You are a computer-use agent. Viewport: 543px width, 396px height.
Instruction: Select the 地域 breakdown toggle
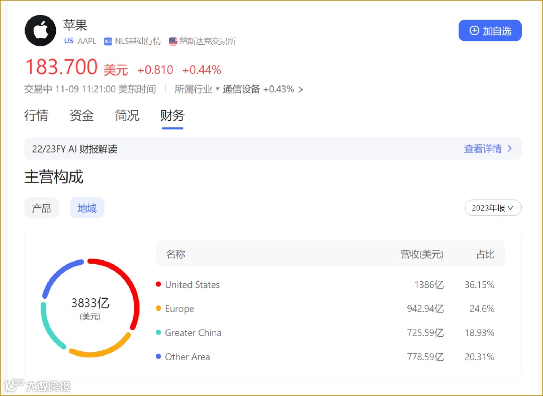pyautogui.click(x=87, y=208)
